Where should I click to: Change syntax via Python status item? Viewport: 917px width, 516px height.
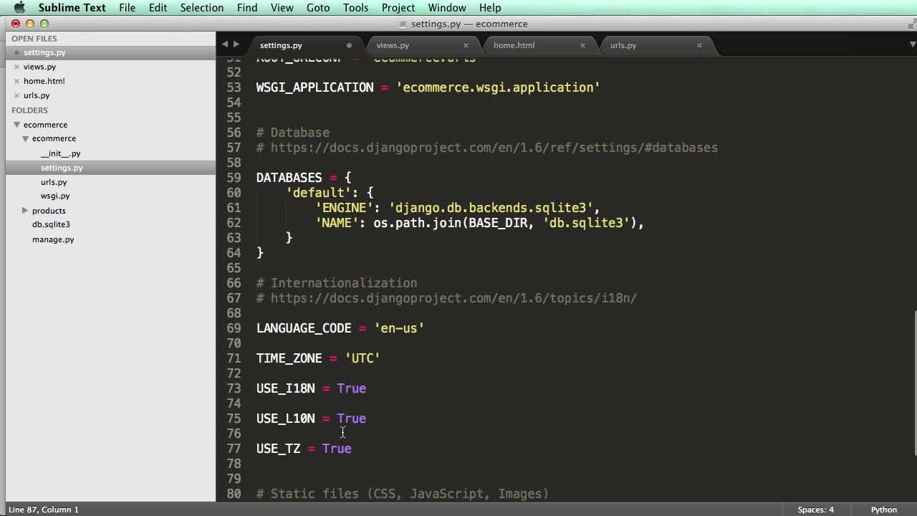pyautogui.click(x=884, y=510)
